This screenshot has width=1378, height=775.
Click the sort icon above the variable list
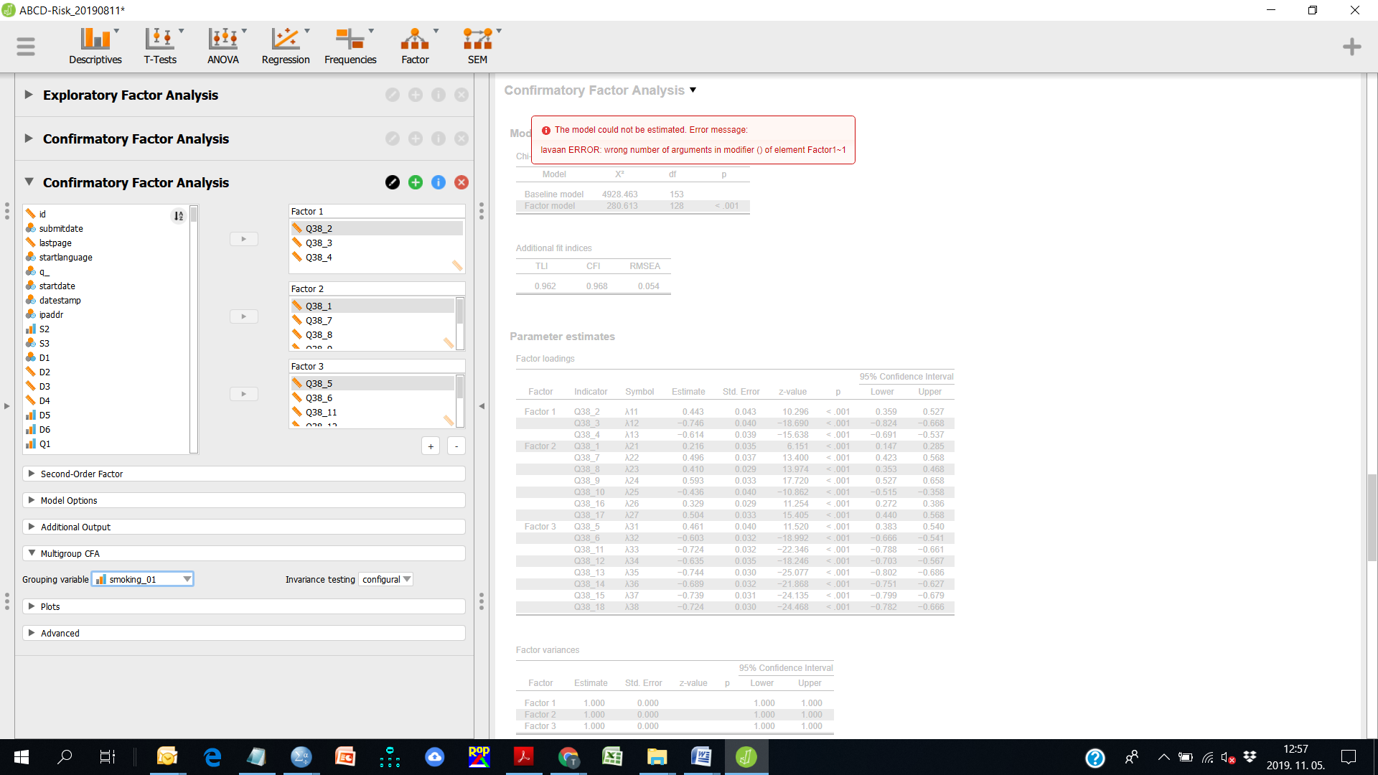tap(178, 215)
